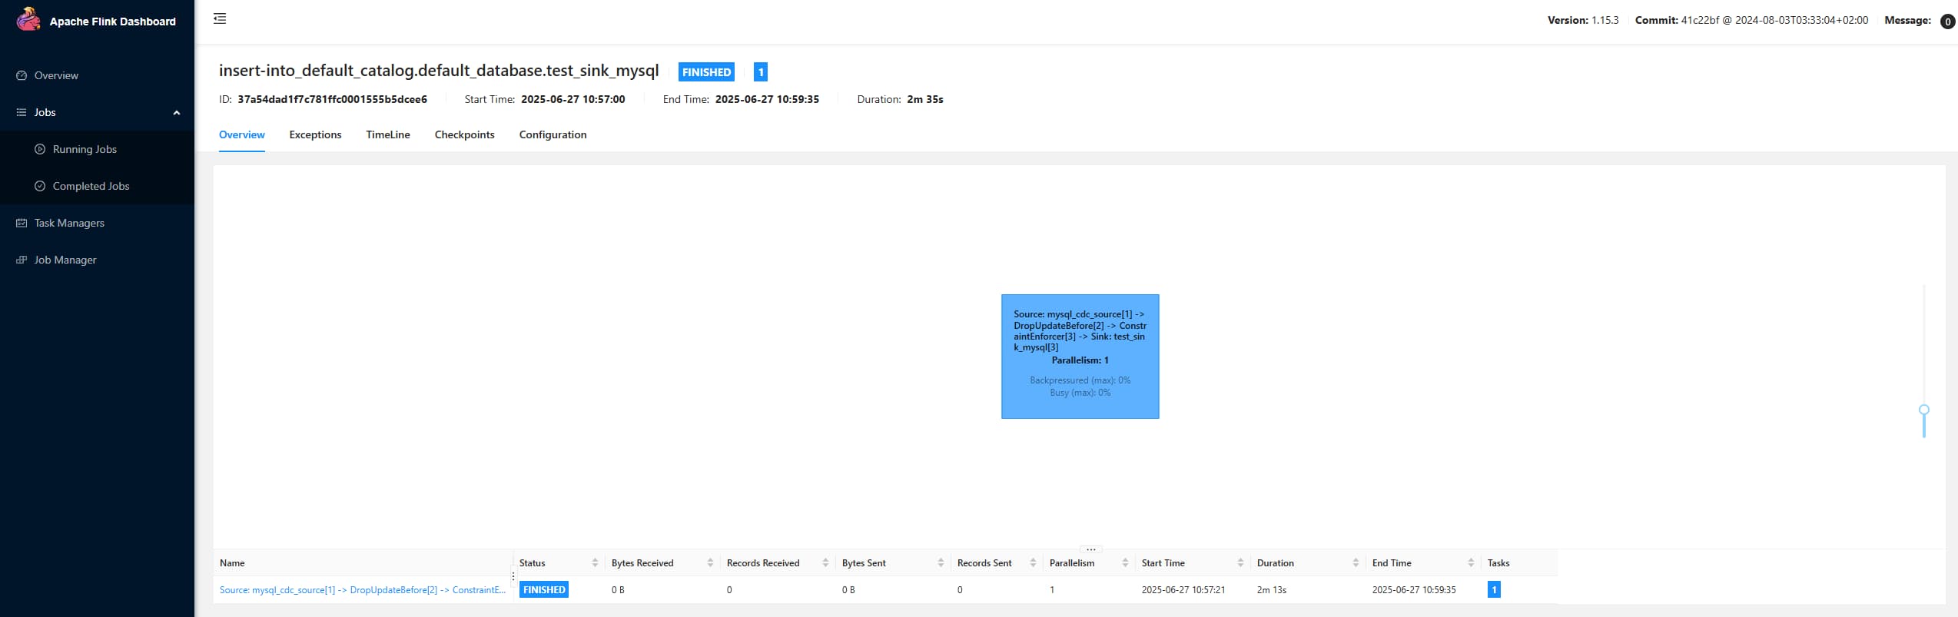
Task: Click the Message count badge at top right
Action: 1947,22
